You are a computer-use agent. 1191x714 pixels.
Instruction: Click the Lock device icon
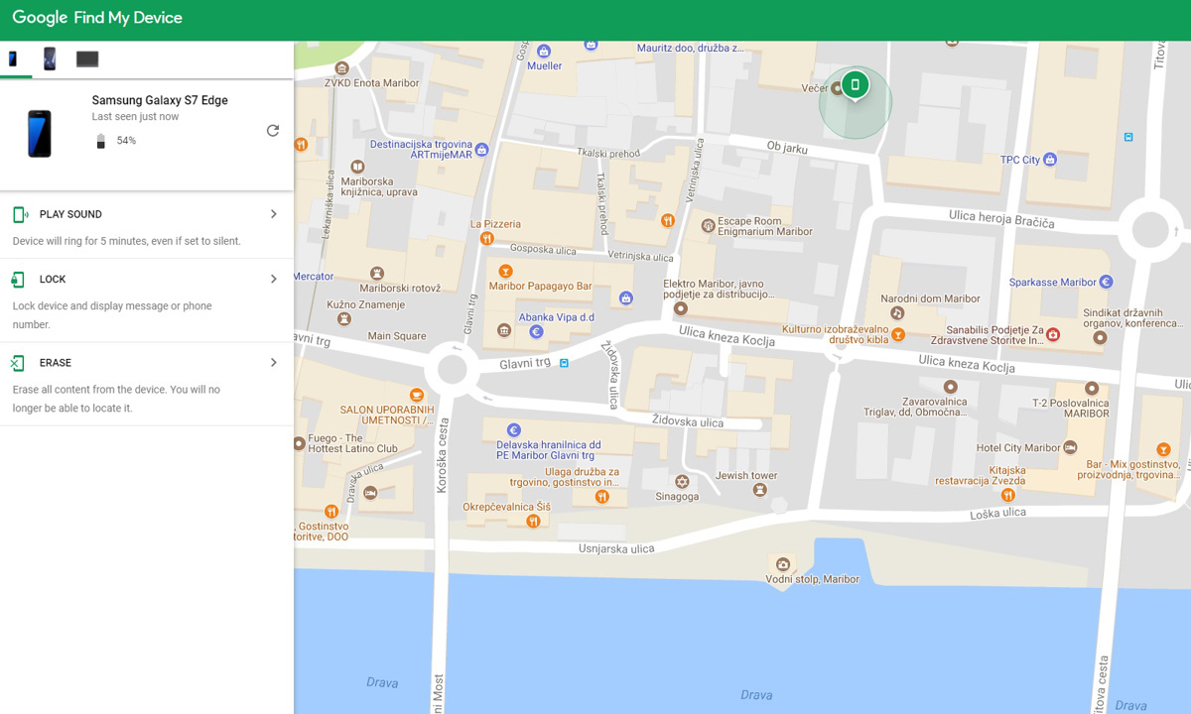tap(19, 280)
